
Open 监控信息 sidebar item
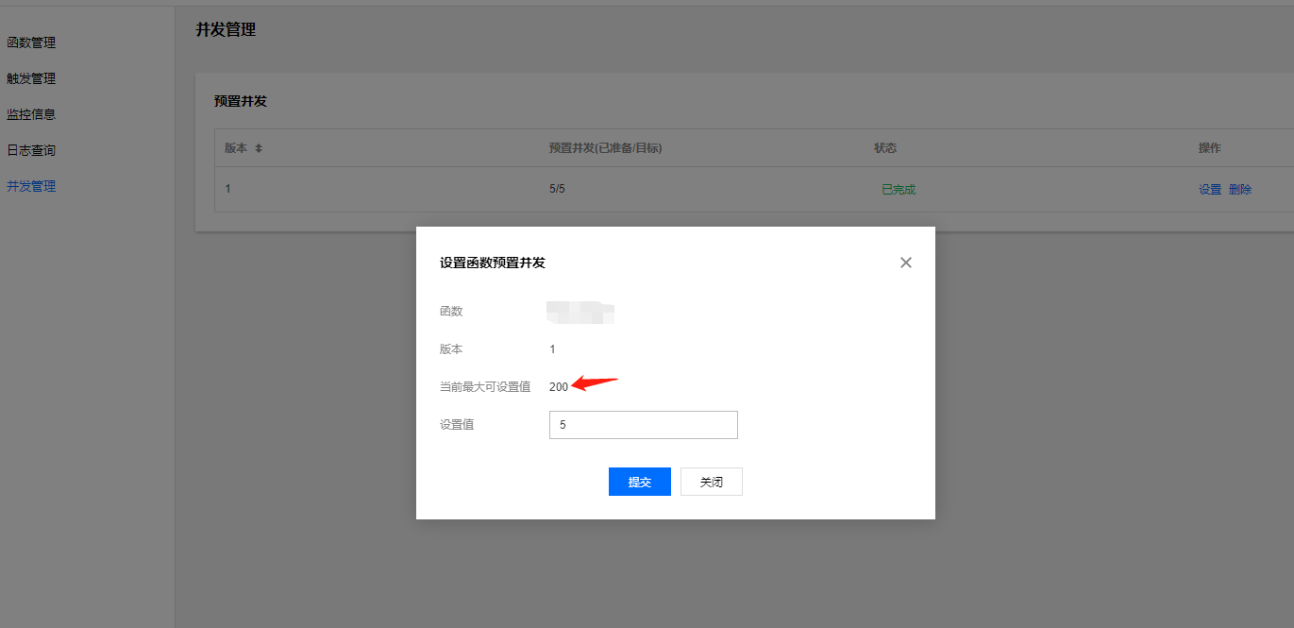[31, 114]
